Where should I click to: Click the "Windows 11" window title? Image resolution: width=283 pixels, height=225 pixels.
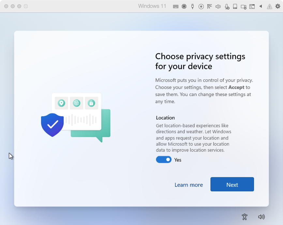pos(152,6)
